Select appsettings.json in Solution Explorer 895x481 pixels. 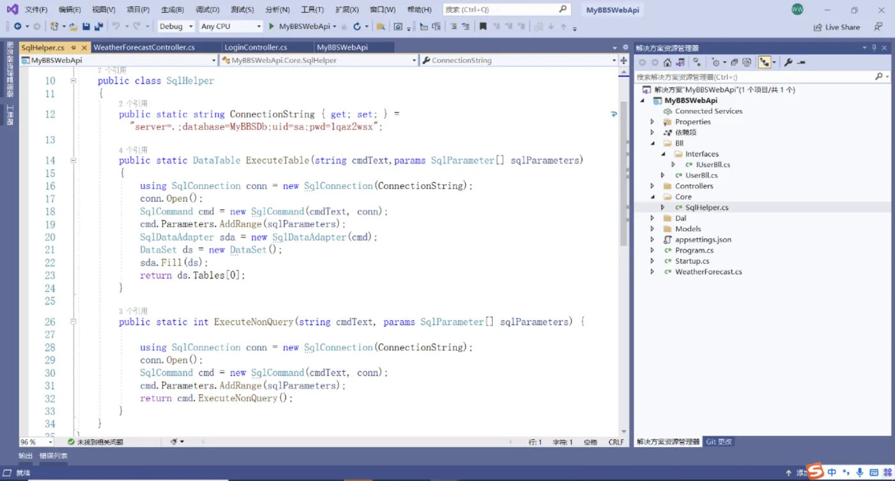point(703,240)
